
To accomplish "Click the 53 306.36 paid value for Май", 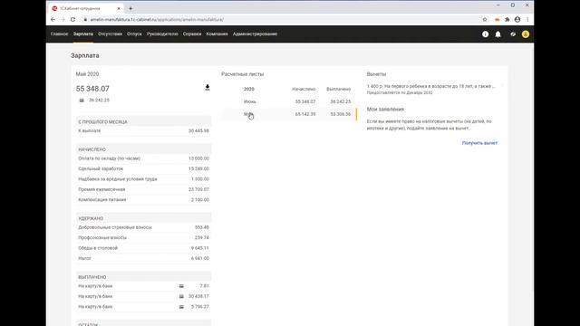I will [341, 114].
